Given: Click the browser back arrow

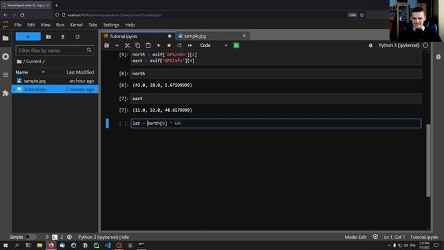Looking at the screenshot, I should (x=6, y=15).
